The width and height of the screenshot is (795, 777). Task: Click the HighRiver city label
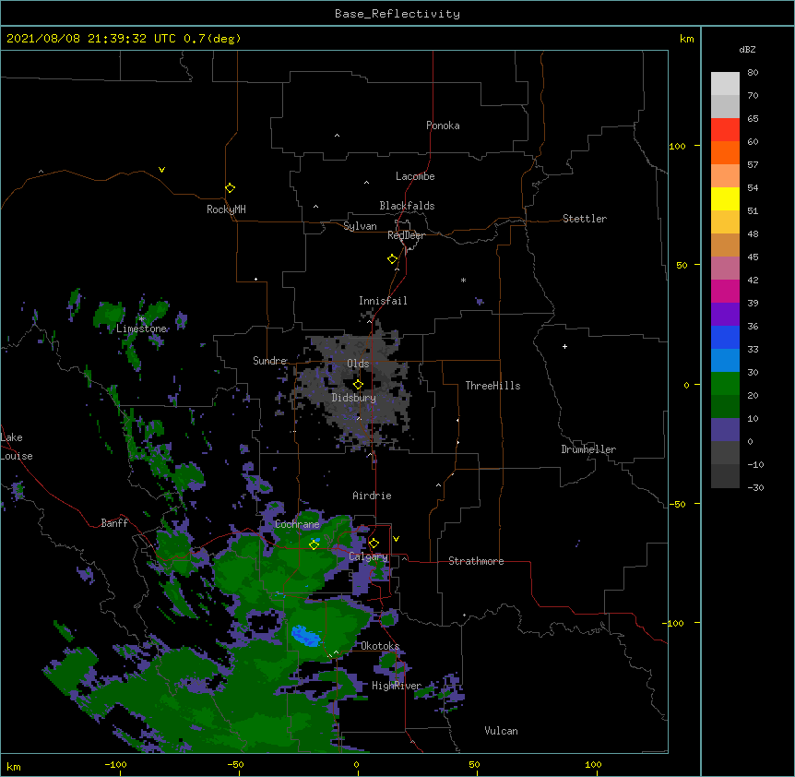[x=397, y=686]
